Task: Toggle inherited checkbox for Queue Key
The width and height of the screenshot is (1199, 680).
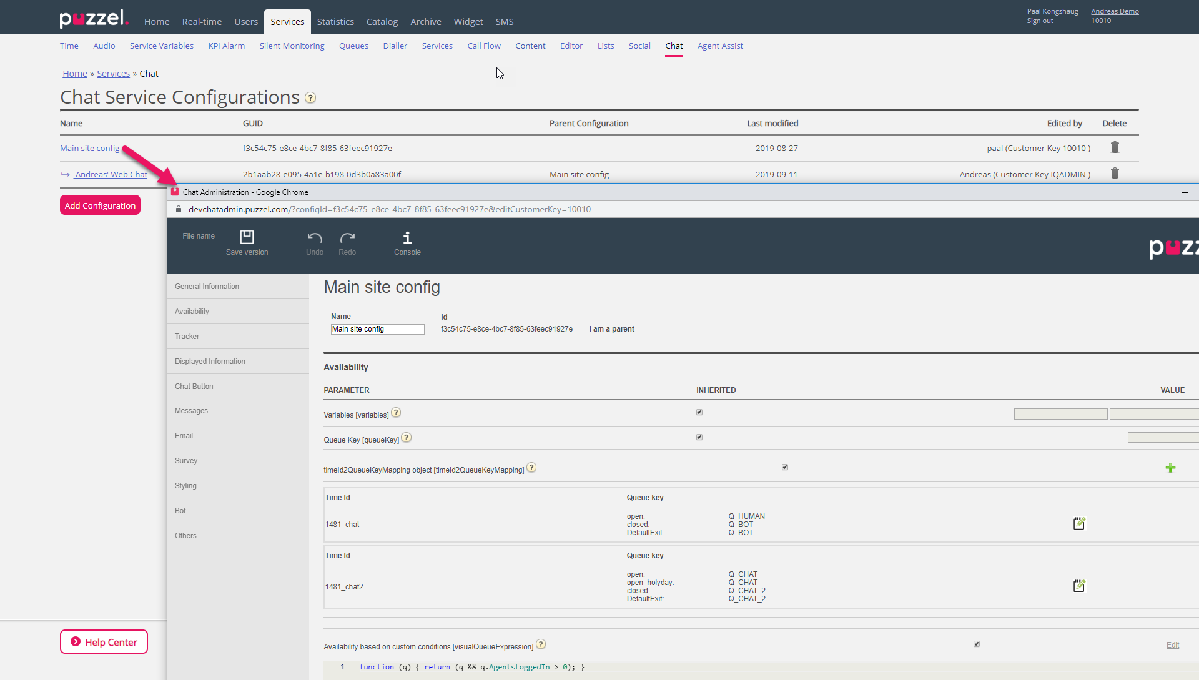Action: point(699,438)
